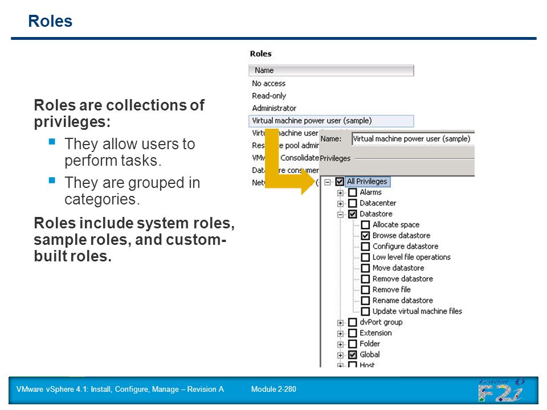Select the Move datastore label
The image size is (547, 410).
[x=398, y=268]
